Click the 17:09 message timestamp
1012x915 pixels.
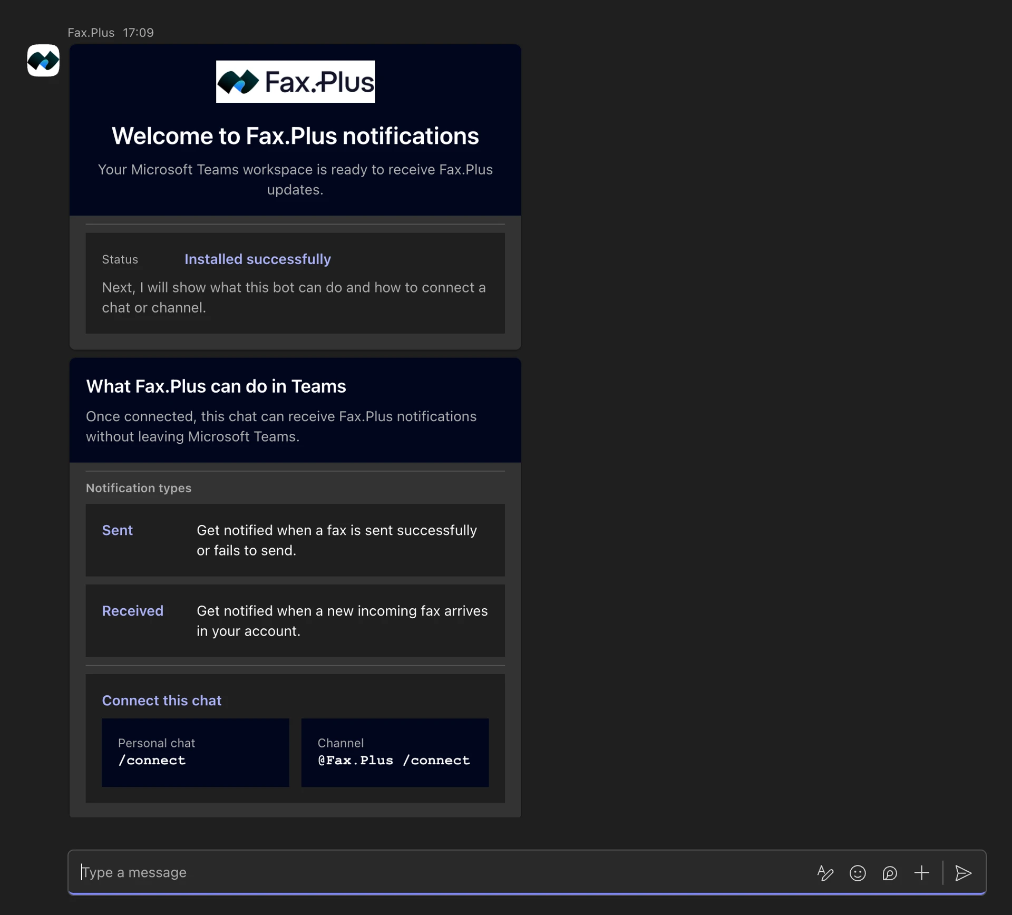coord(139,33)
